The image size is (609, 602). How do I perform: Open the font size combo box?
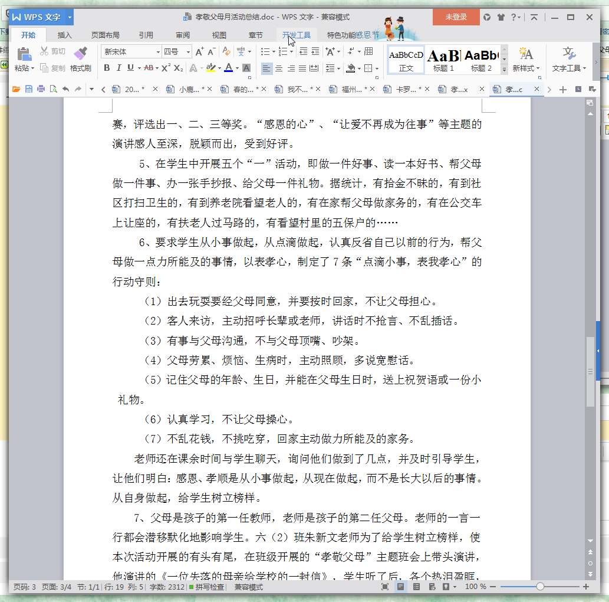(177, 52)
